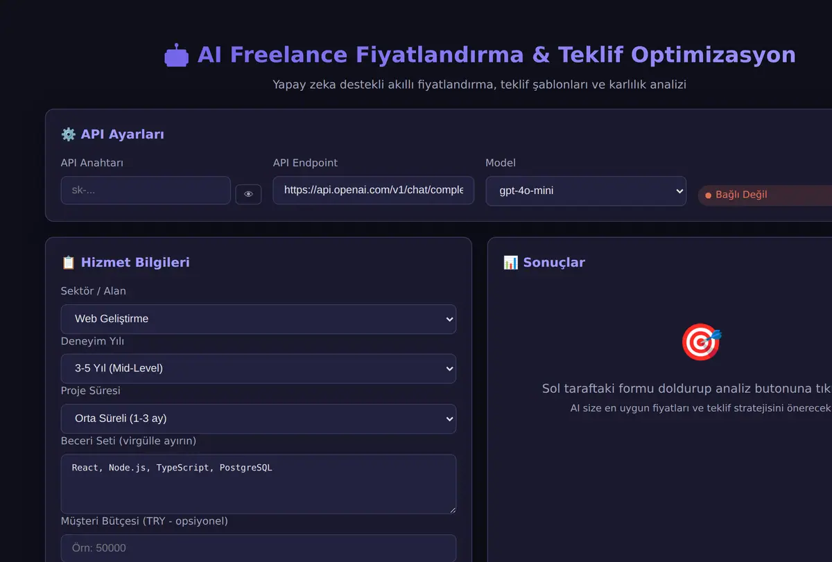Click the 'Sektör / Alan' label
The image size is (832, 562).
coord(94,291)
